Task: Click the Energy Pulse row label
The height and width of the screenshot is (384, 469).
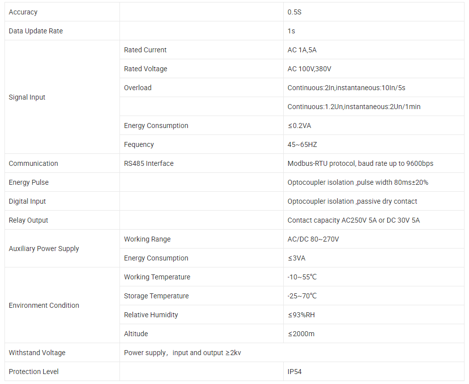Action: pyautogui.click(x=29, y=182)
